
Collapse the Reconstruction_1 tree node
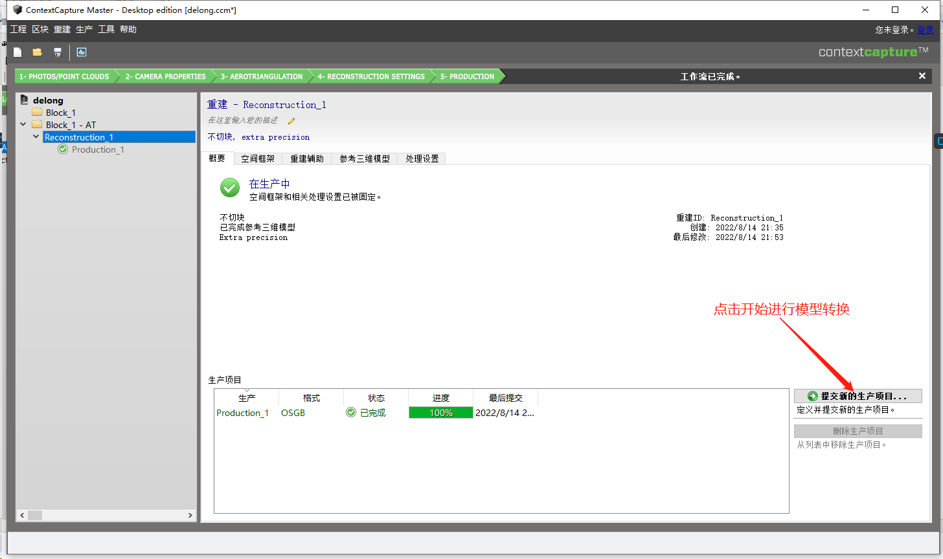36,137
